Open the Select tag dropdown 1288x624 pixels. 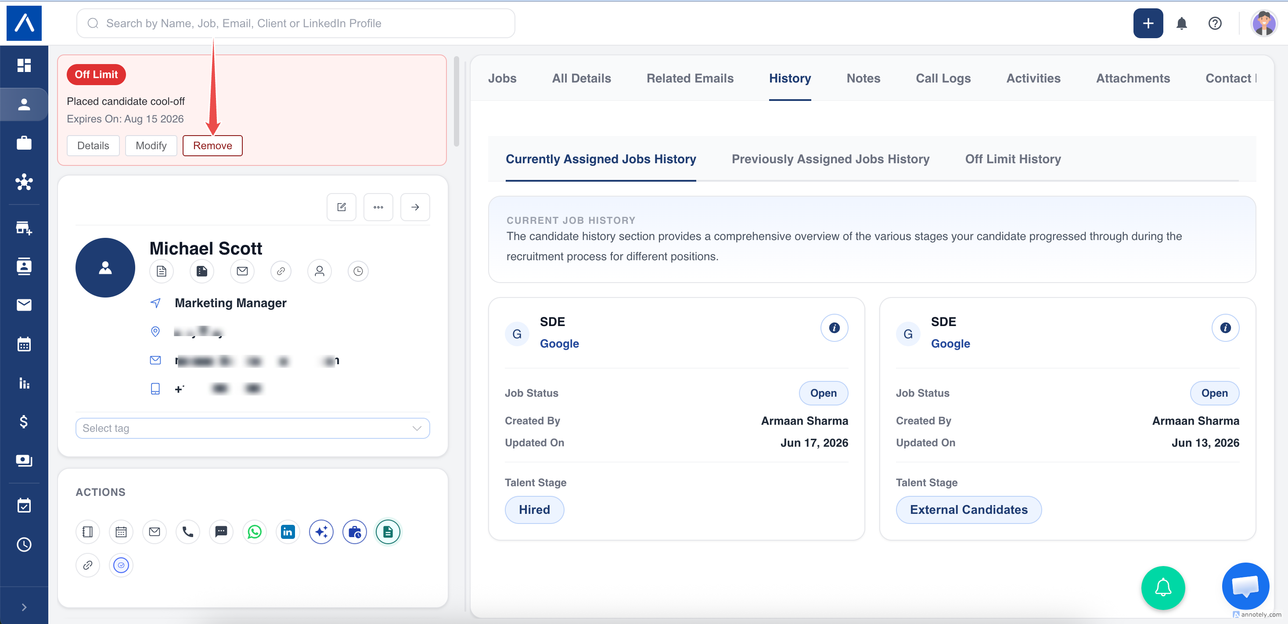point(252,428)
